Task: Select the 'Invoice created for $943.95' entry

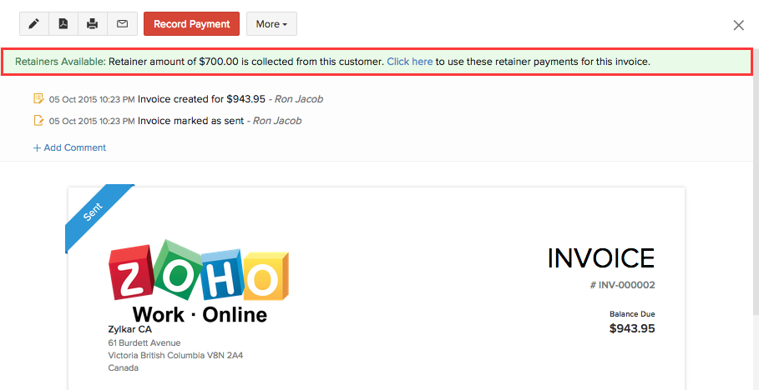Action: [x=201, y=99]
